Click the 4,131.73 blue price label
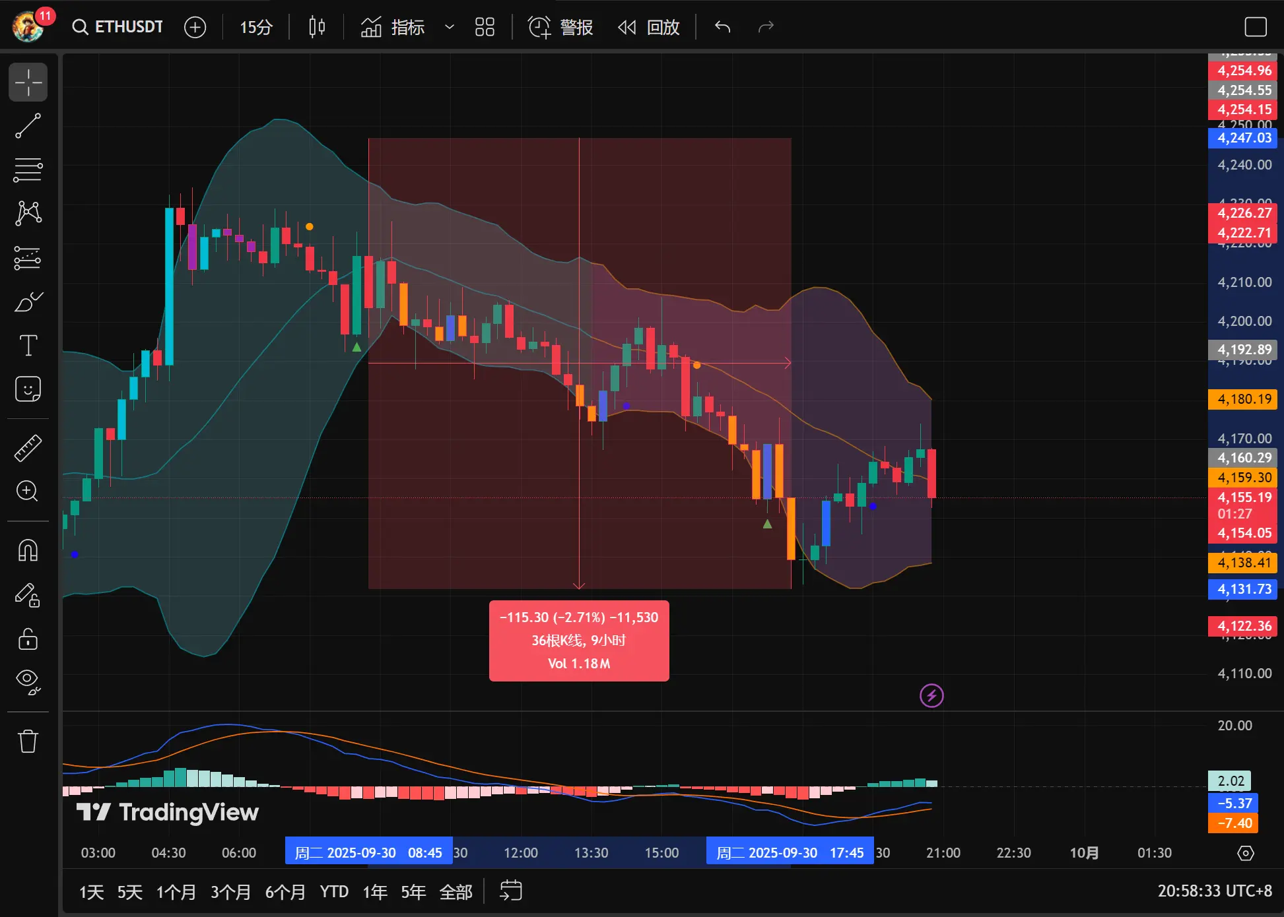1284x917 pixels. 1243,589
